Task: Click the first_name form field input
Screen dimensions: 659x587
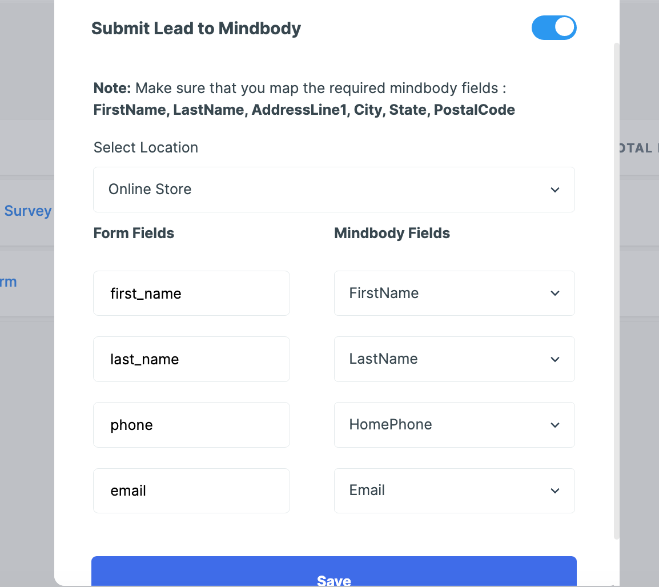Action: 191,293
